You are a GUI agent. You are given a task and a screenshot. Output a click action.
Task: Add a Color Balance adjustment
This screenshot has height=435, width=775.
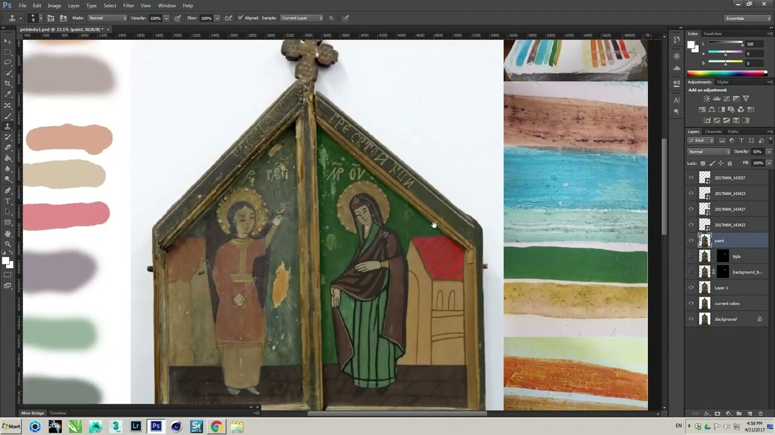(x=711, y=109)
